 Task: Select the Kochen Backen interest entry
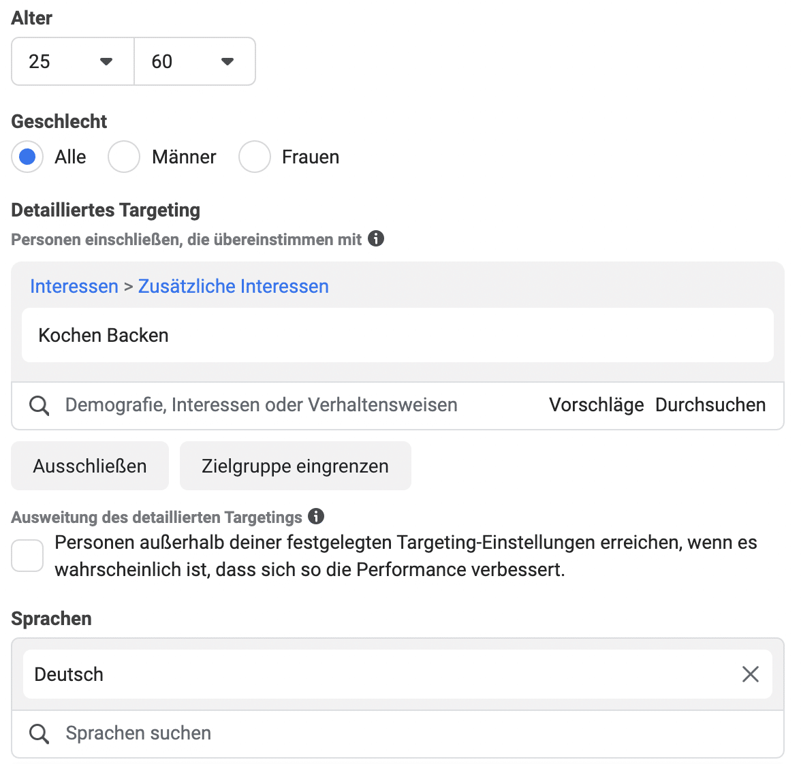(398, 335)
